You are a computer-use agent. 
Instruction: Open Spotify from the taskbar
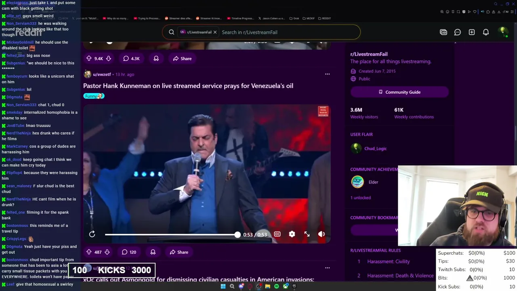(276, 286)
